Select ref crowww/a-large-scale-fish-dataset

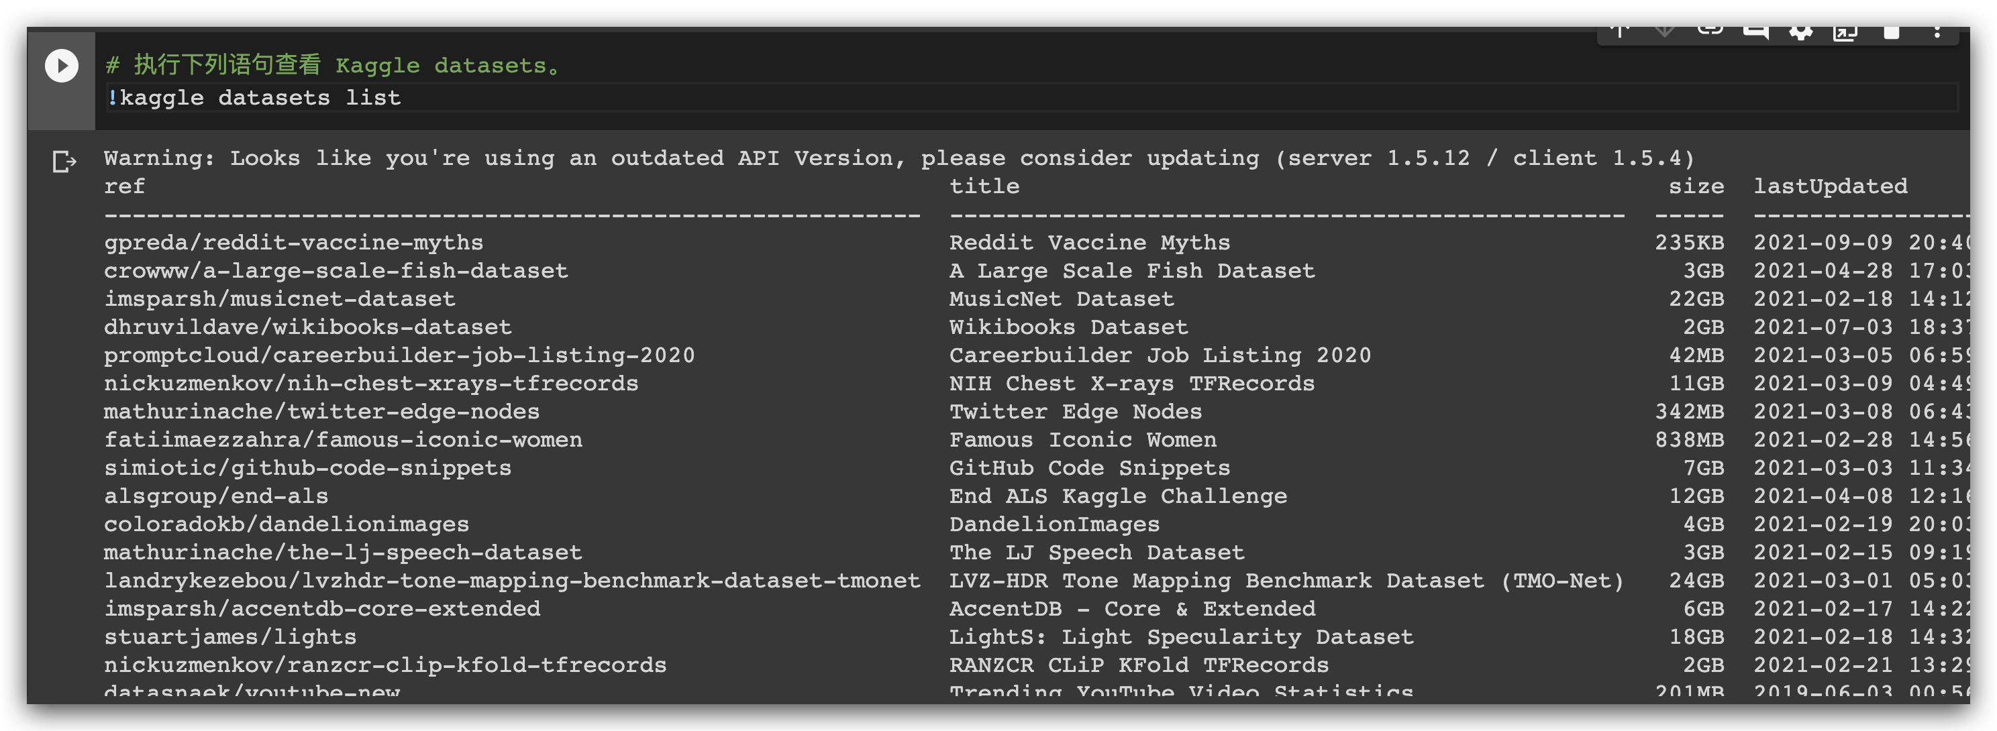(336, 270)
